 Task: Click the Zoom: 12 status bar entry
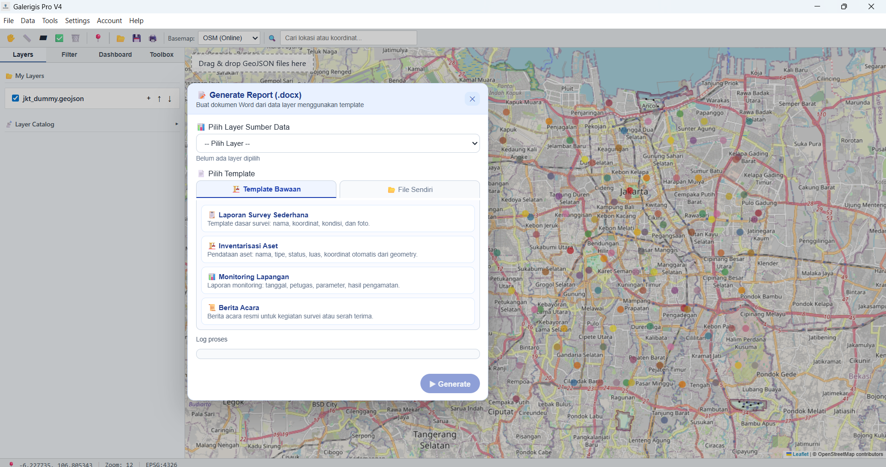pos(119,464)
